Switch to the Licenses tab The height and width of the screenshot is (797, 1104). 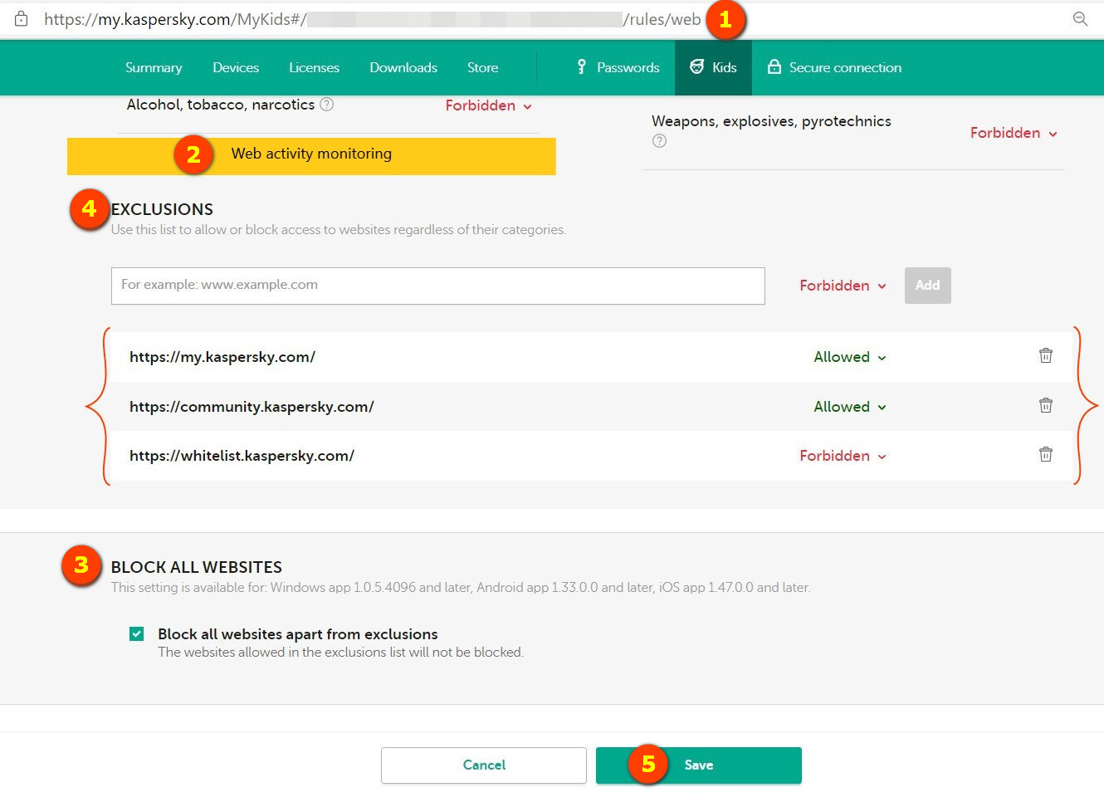(x=314, y=68)
